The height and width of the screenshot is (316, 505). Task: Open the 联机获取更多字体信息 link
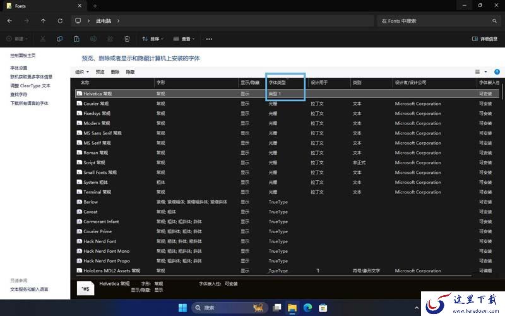[x=31, y=76]
